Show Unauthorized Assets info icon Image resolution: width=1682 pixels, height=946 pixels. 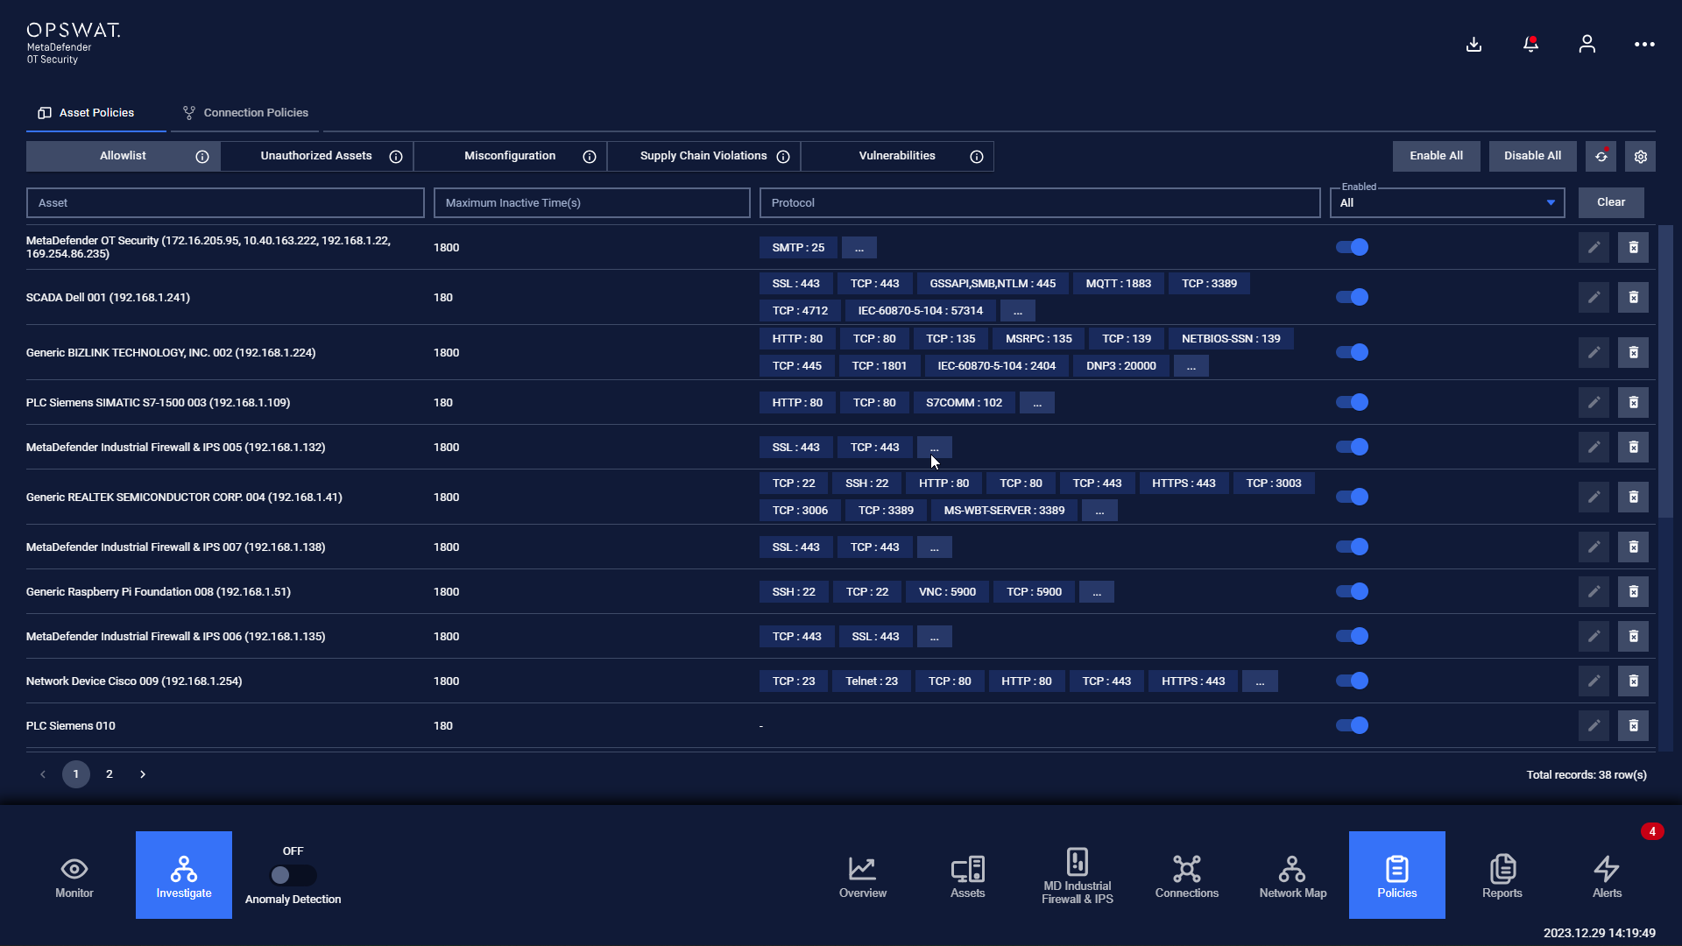[x=396, y=157]
